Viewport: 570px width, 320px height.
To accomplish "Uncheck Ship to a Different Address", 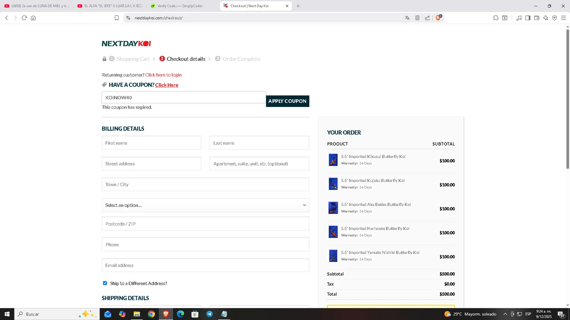I will tap(105, 283).
